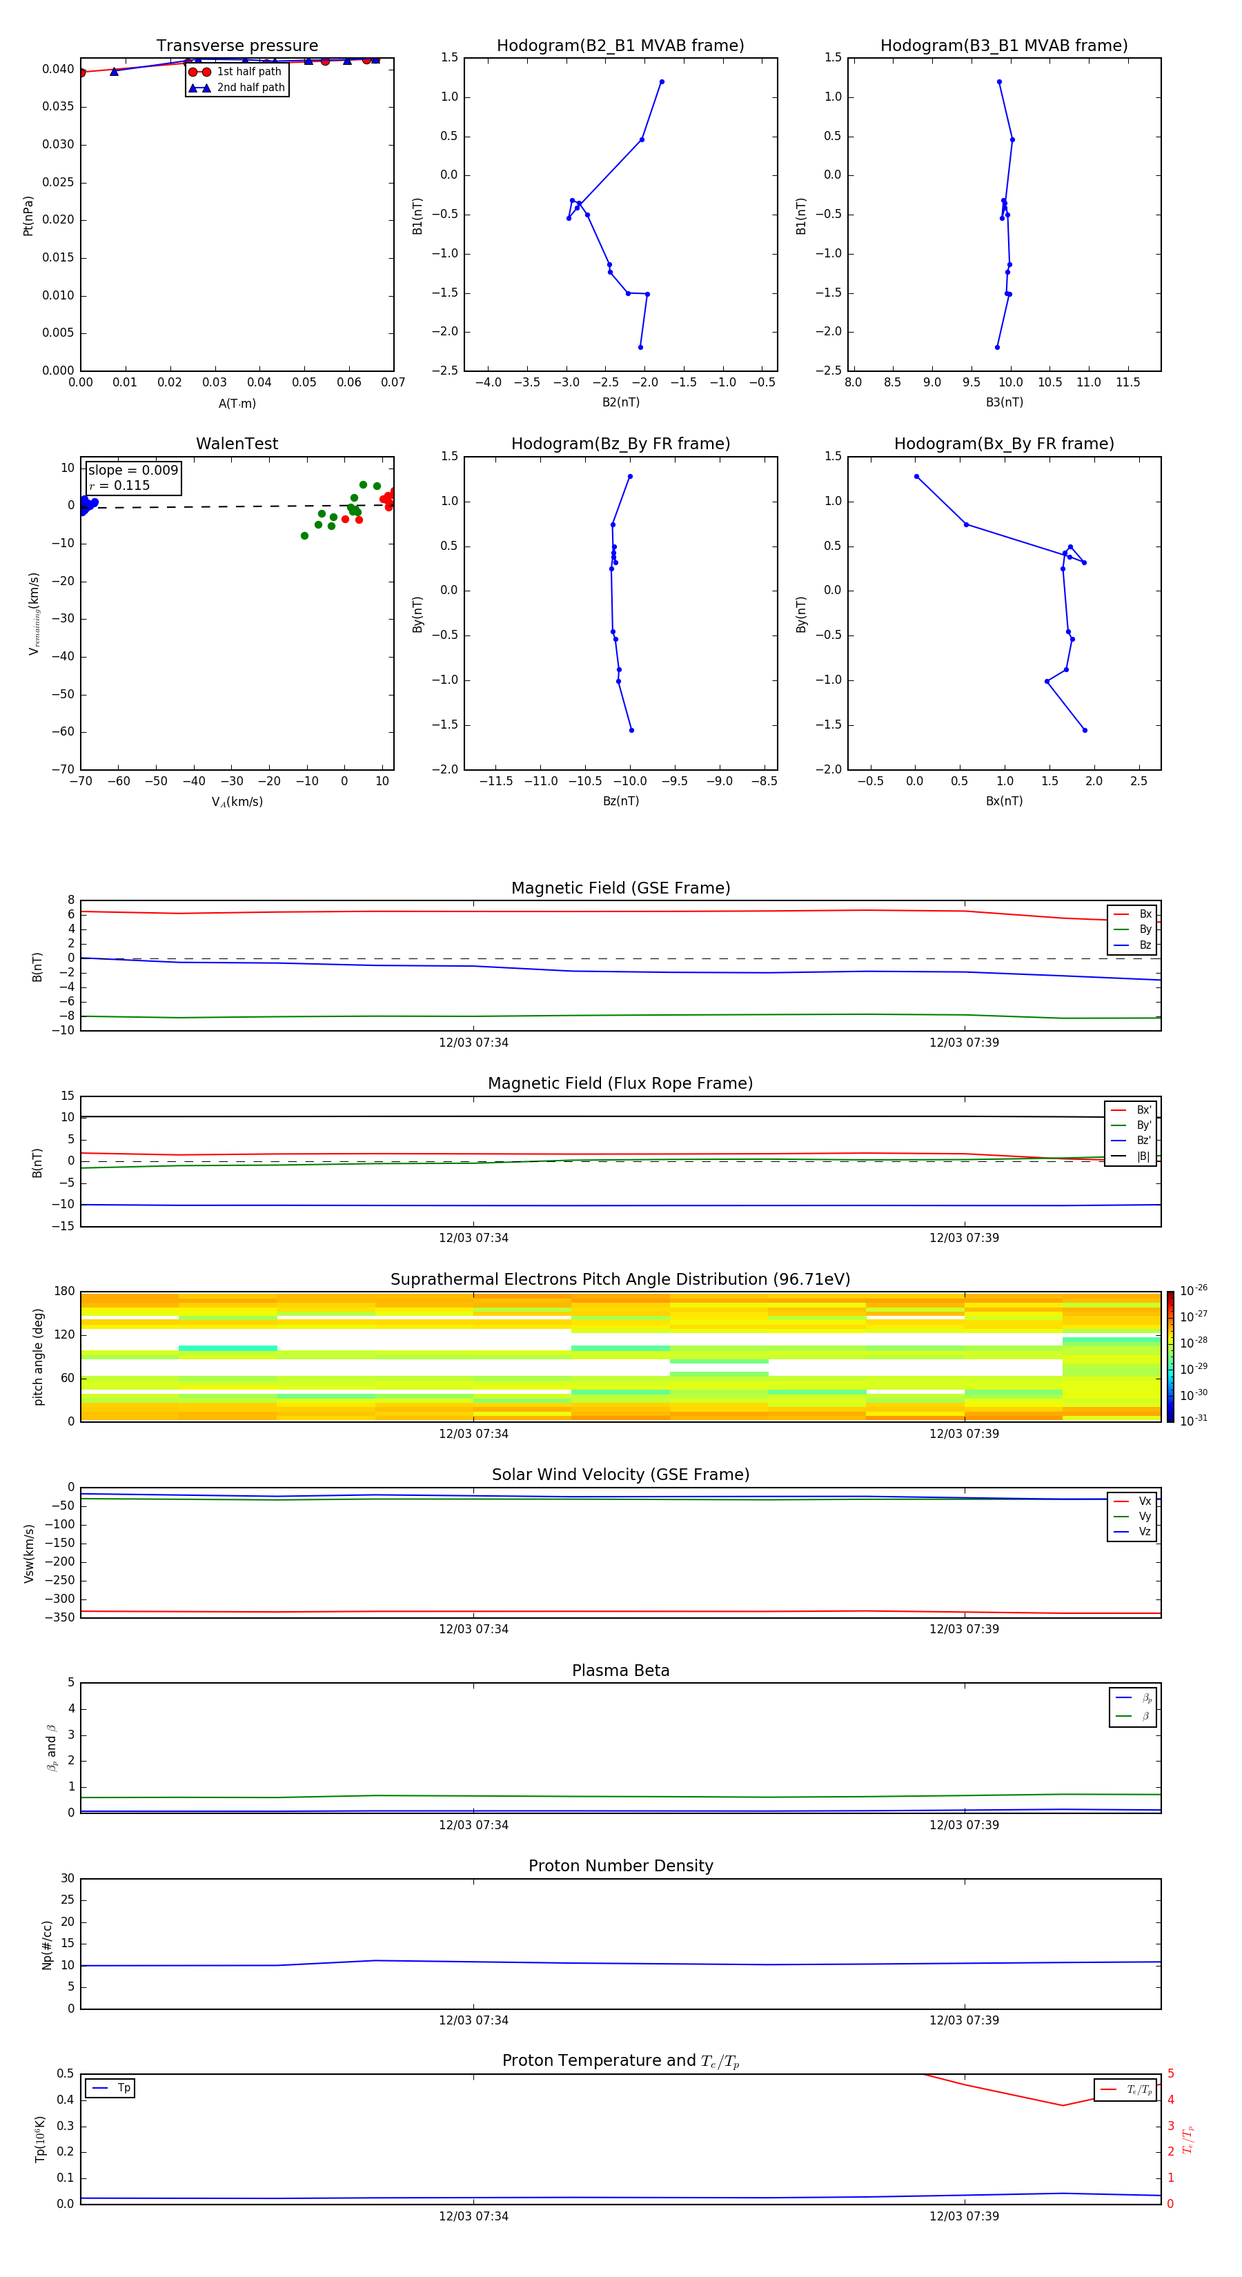Click the 'Transverse pressure' plot title
1242x2277 pixels.
237,46
